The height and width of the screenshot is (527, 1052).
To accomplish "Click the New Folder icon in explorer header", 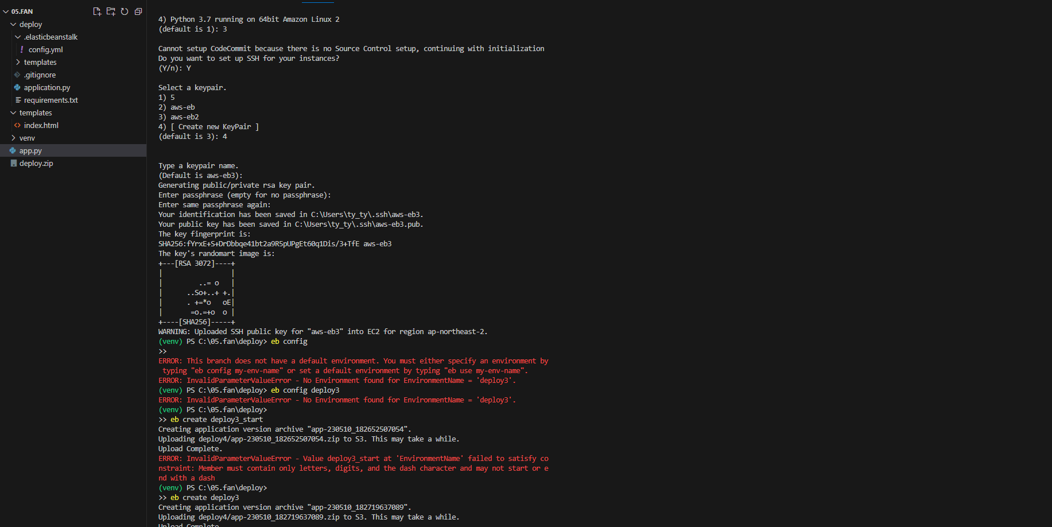I will point(111,11).
